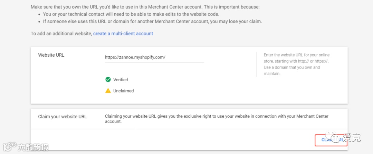The width and height of the screenshot is (373, 154).
Task: Click the 'Use a domain that you own' hint
Action: click(292, 67)
